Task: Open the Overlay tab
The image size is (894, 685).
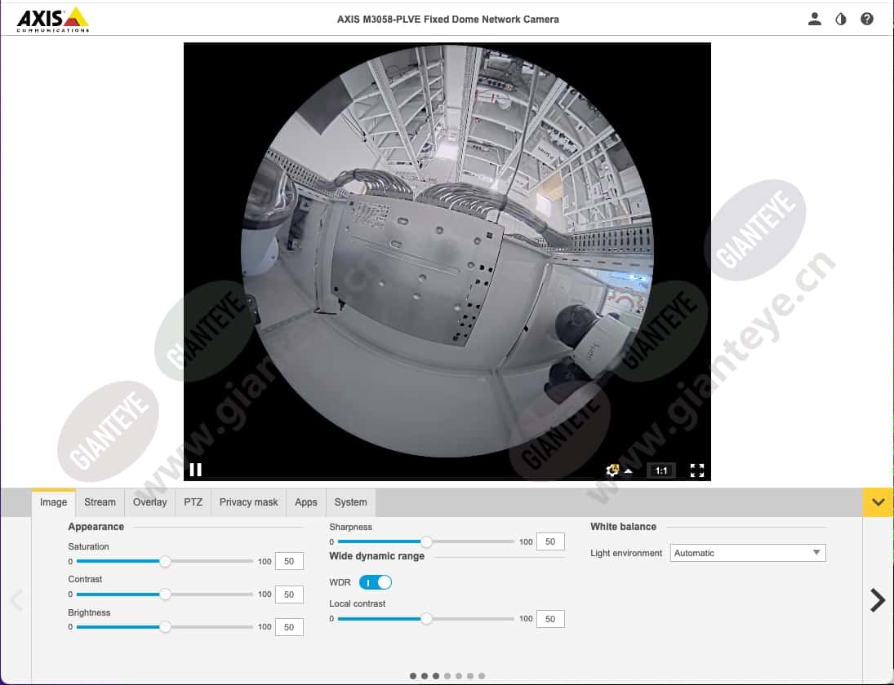Action: click(x=150, y=502)
